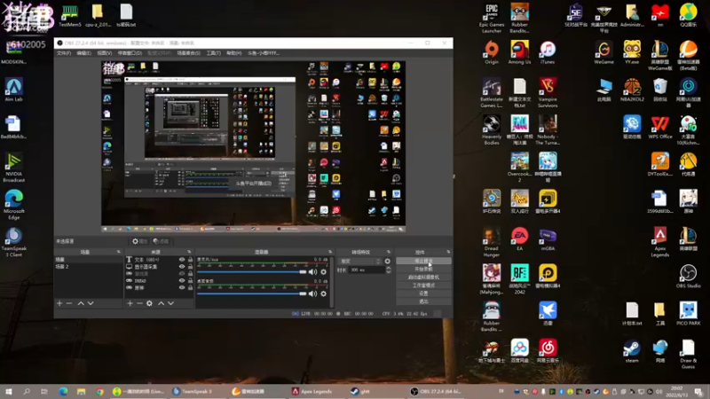Viewport: 710px width, 399px height.
Task: Open 停靠窗口(D) menu in OBS
Action: coord(130,53)
